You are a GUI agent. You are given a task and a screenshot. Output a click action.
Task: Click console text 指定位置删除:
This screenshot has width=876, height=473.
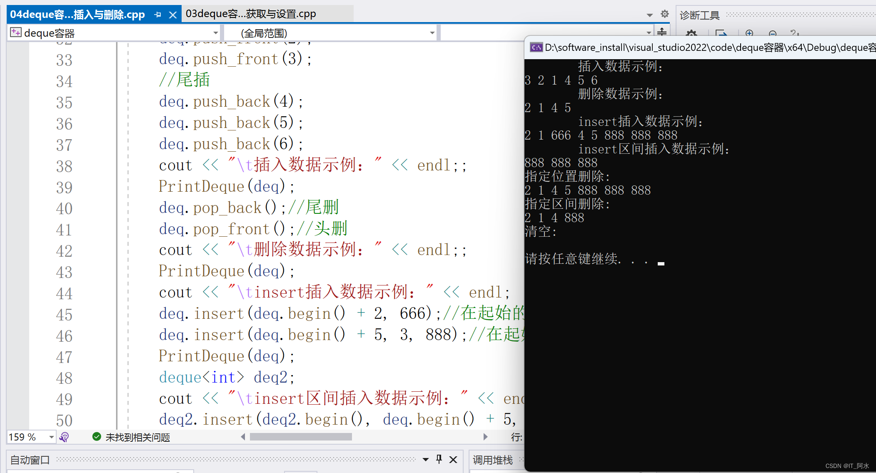pyautogui.click(x=567, y=176)
